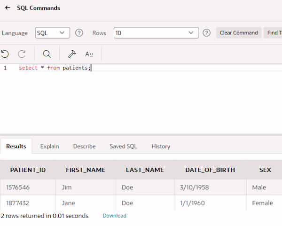Click the FIRST_NAME column header

(86, 170)
